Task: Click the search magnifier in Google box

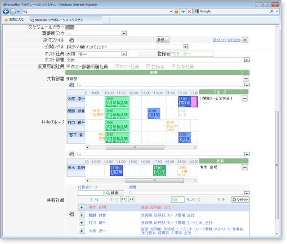Action: (272, 11)
